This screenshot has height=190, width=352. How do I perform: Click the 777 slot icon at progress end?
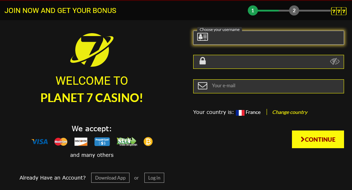[339, 11]
